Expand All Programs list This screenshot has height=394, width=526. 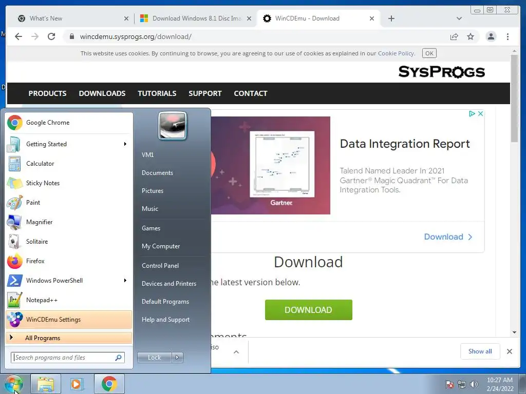click(x=69, y=338)
